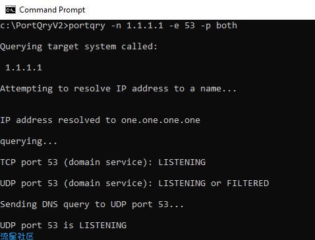Click the 'UDP port 53 is LISTENING' line
The image size is (315, 240).
pos(63,226)
